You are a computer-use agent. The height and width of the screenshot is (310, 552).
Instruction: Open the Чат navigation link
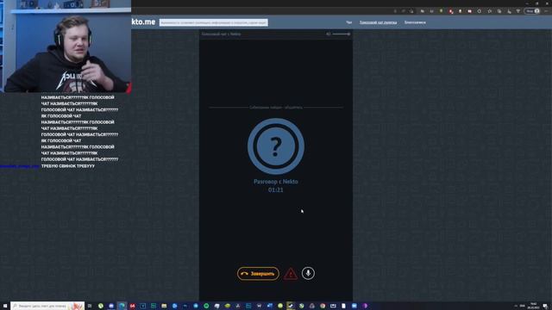coord(348,22)
